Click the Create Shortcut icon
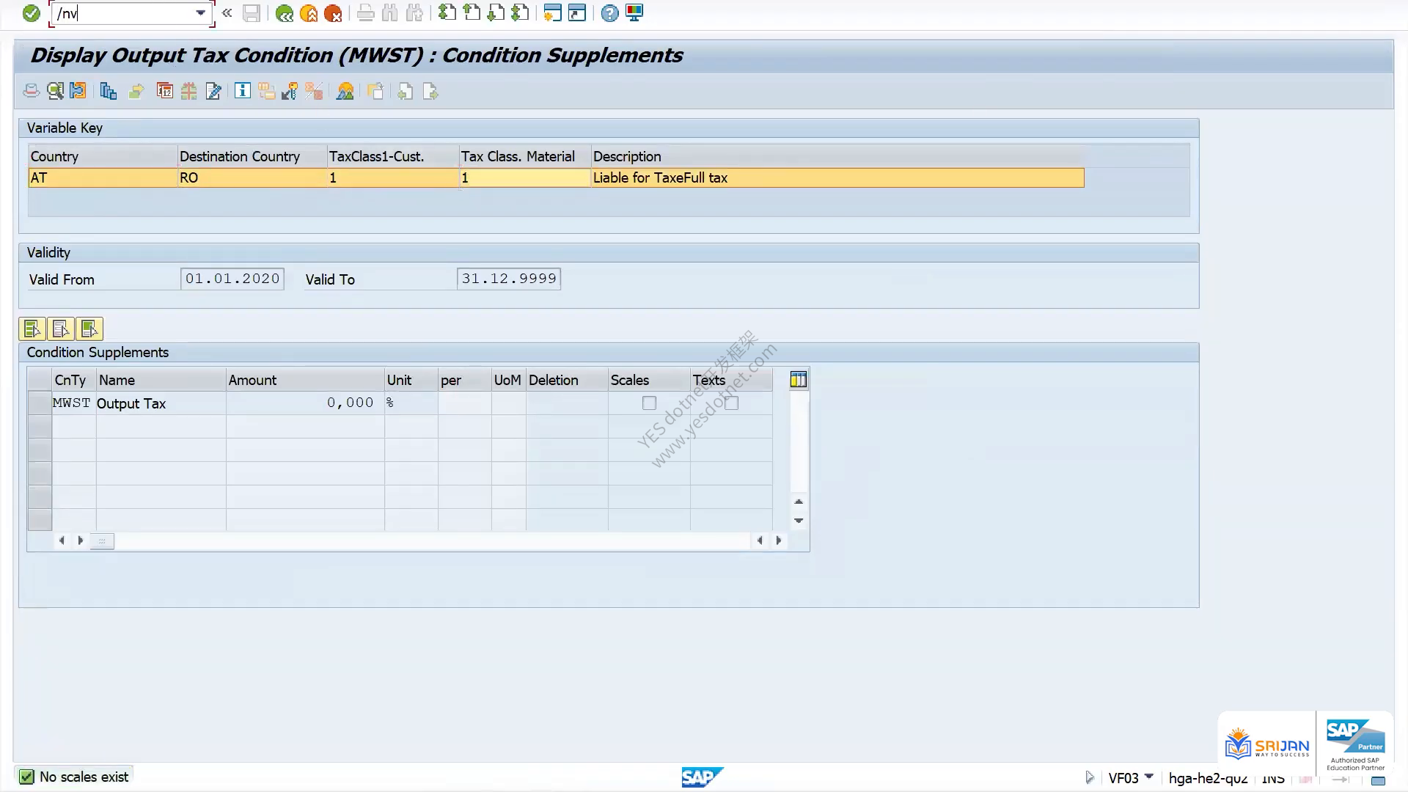1408x792 pixels. click(577, 12)
